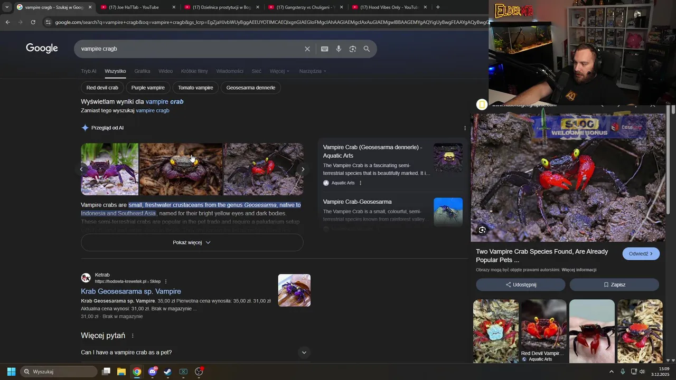Open Windows Start menu
676x380 pixels.
coord(11,372)
